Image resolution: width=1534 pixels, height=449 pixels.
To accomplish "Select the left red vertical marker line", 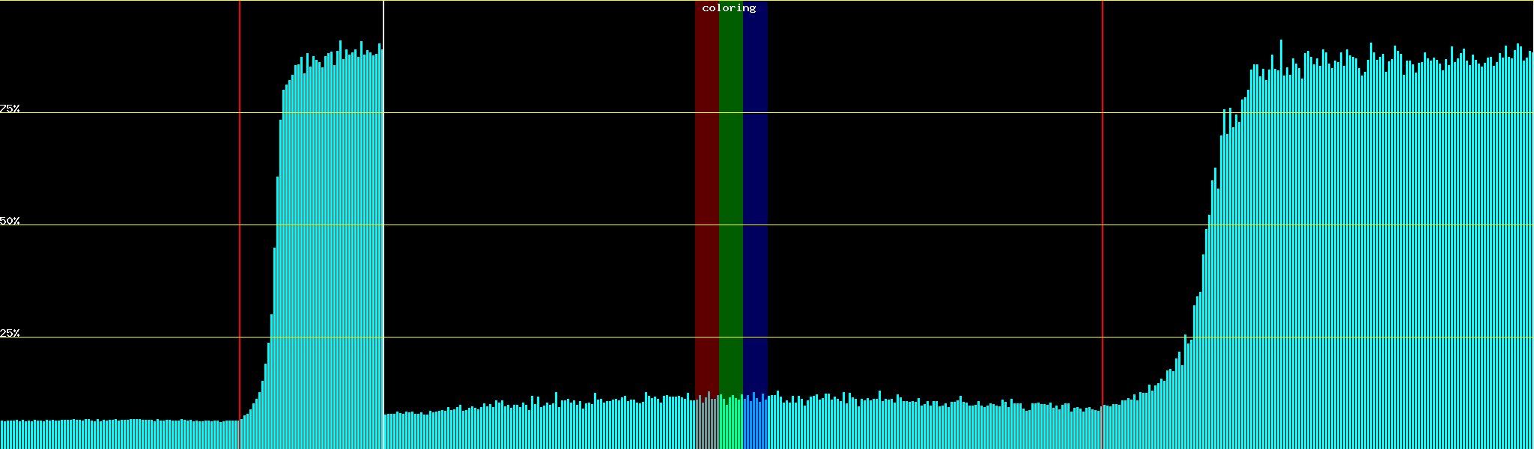I will 240,224.
